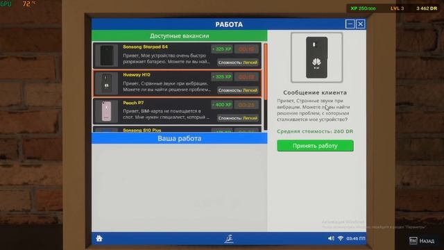
Task: Click the 3 462 DR money balance
Action: pyautogui.click(x=427, y=8)
